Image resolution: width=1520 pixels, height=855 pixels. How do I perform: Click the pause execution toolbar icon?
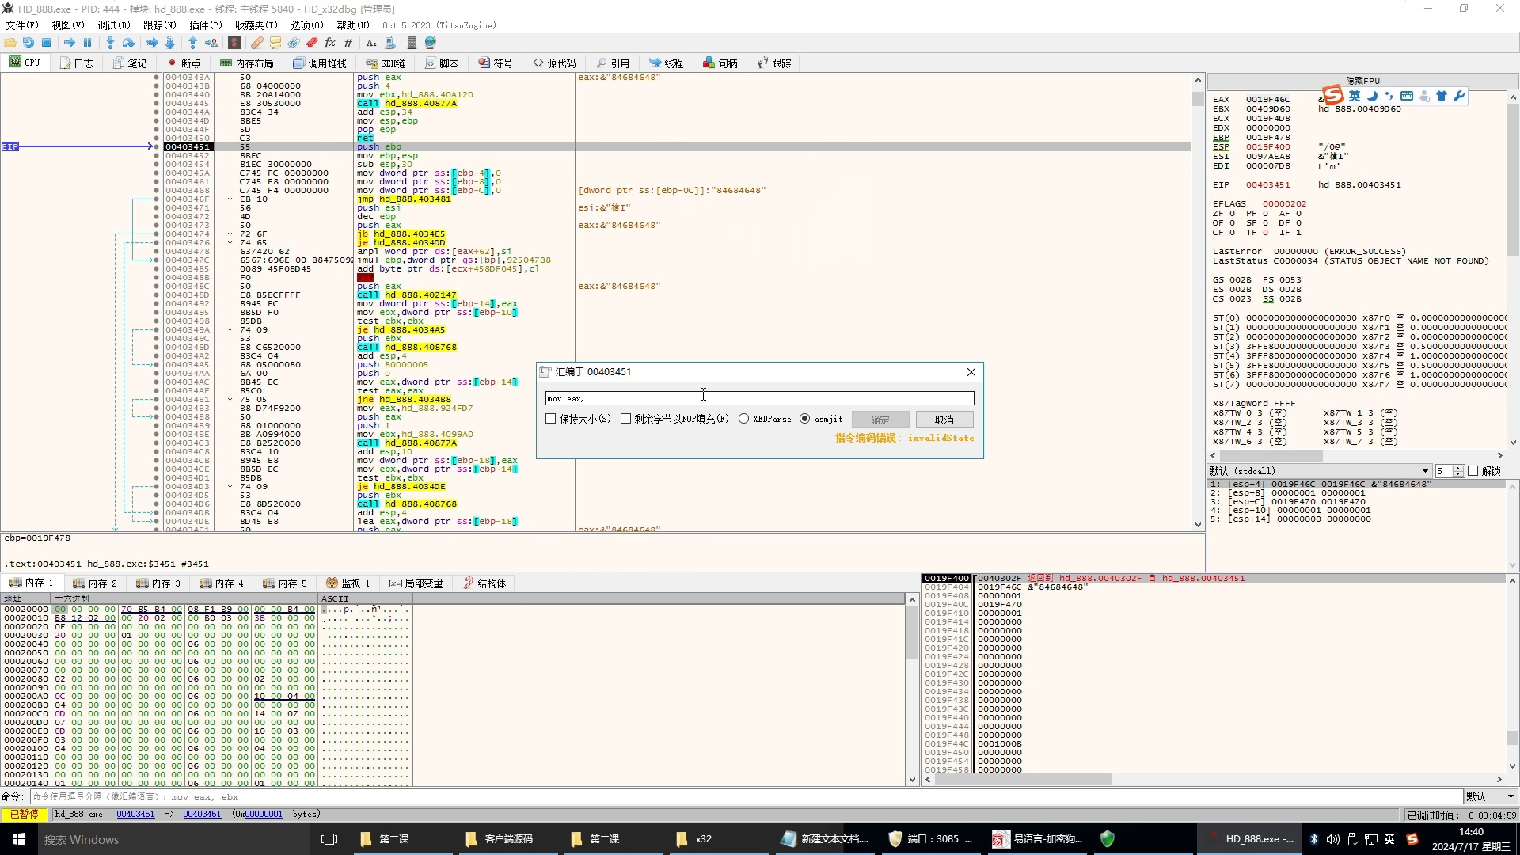click(87, 43)
